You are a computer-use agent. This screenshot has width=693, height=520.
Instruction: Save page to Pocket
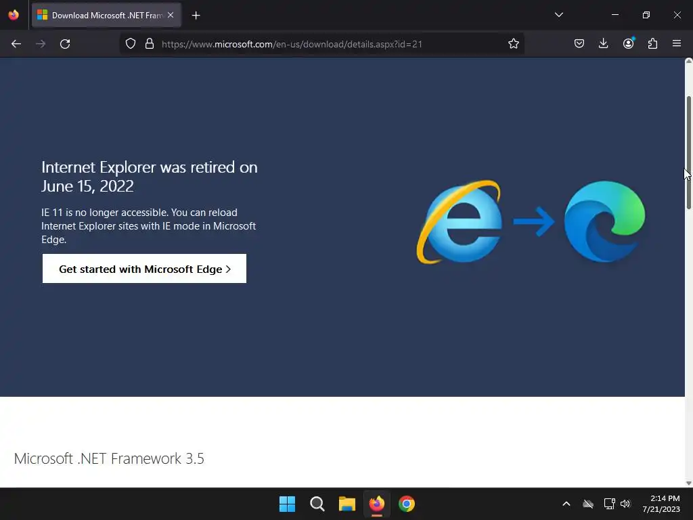[579, 44]
